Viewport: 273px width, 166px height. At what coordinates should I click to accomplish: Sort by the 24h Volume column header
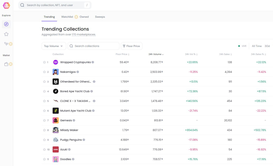tap(156, 54)
